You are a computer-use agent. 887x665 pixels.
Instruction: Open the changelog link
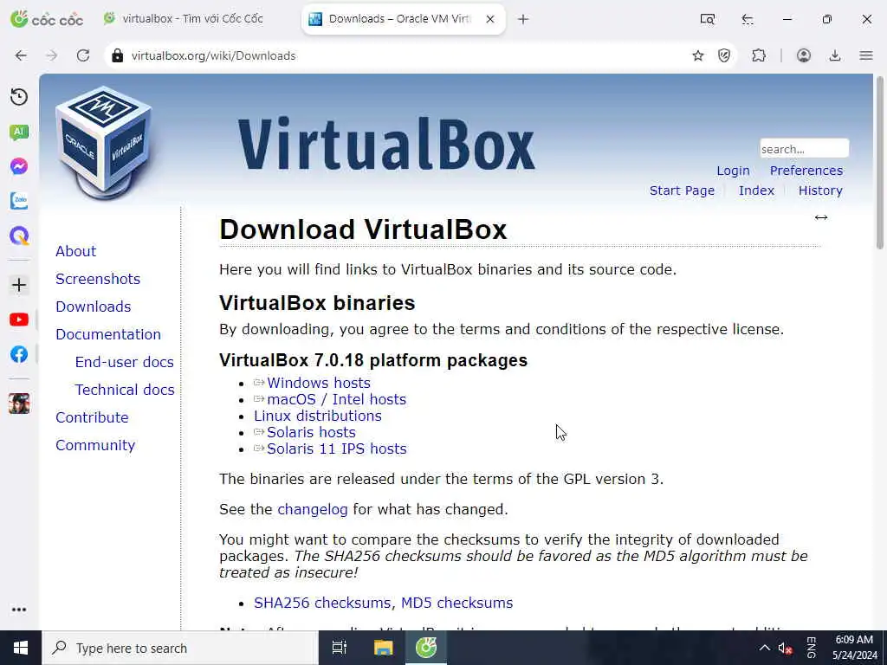[x=312, y=509]
